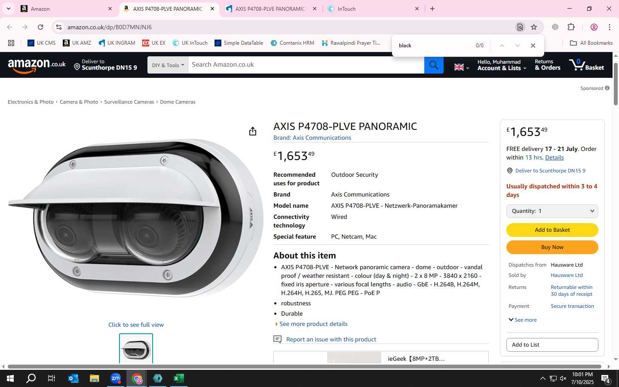Open the language flag dropdown
Image resolution: width=619 pixels, height=387 pixels.
tap(462, 67)
